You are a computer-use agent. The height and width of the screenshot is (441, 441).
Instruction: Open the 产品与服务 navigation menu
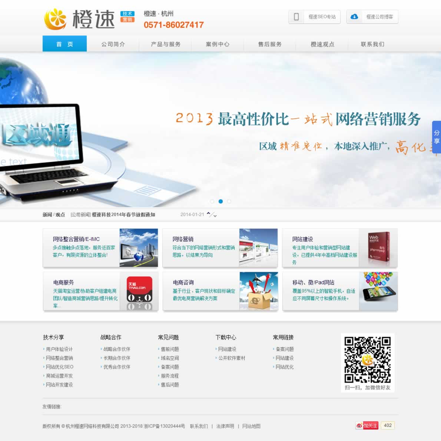tap(166, 44)
